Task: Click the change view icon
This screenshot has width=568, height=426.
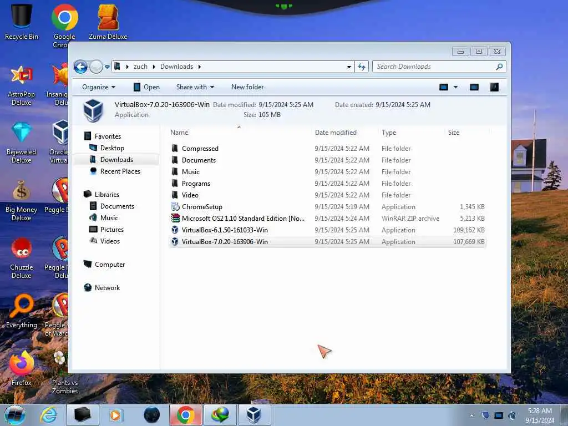Action: [x=444, y=87]
